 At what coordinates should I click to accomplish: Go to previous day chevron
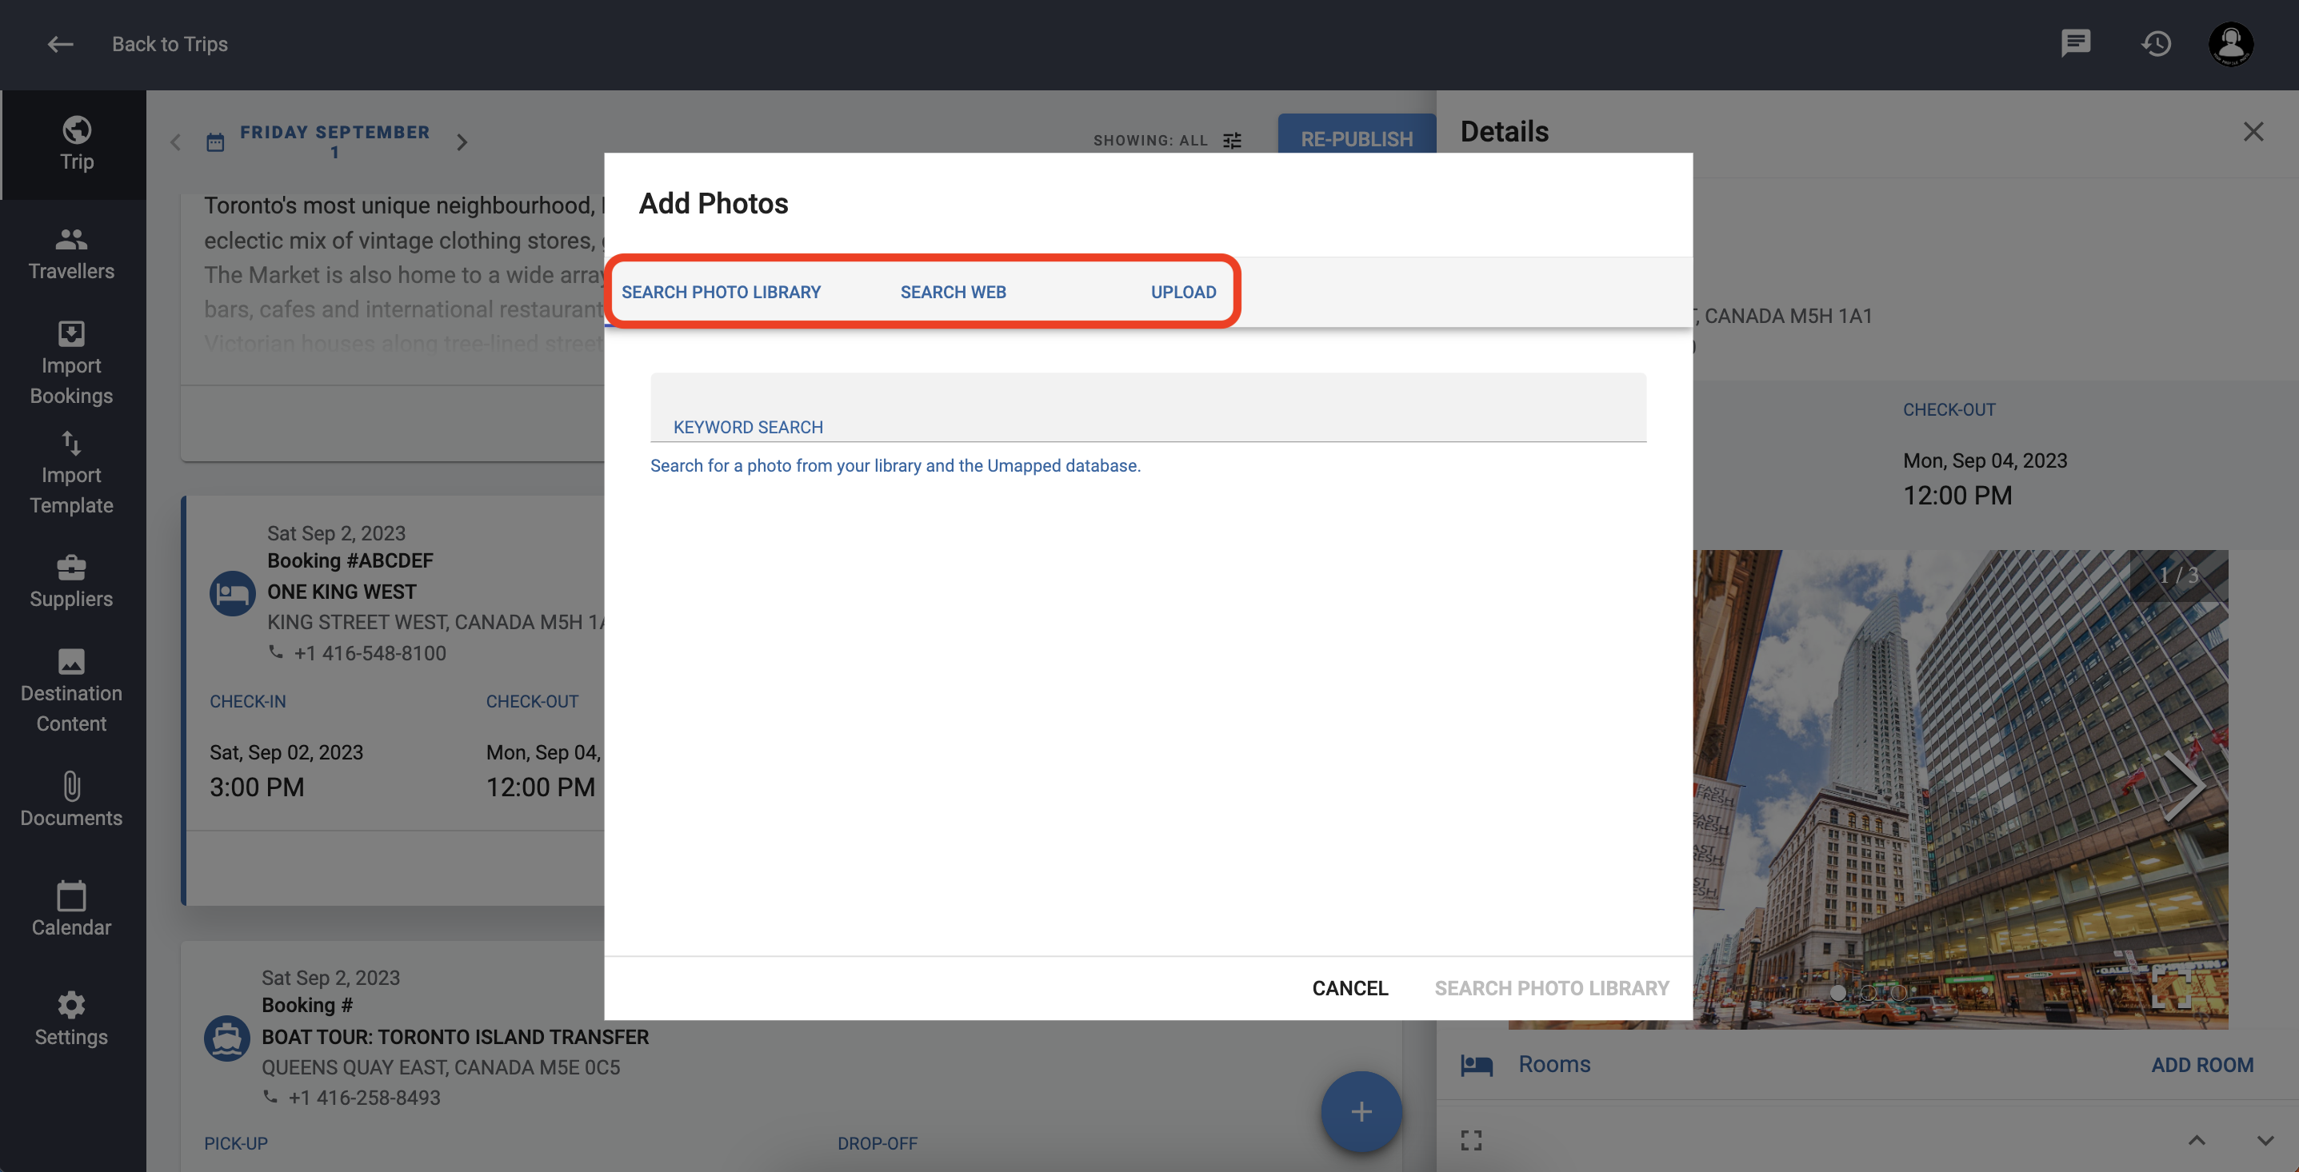[176, 142]
